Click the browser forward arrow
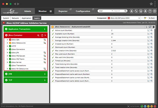The width and height of the screenshot is (158, 108). click(x=18, y=4)
